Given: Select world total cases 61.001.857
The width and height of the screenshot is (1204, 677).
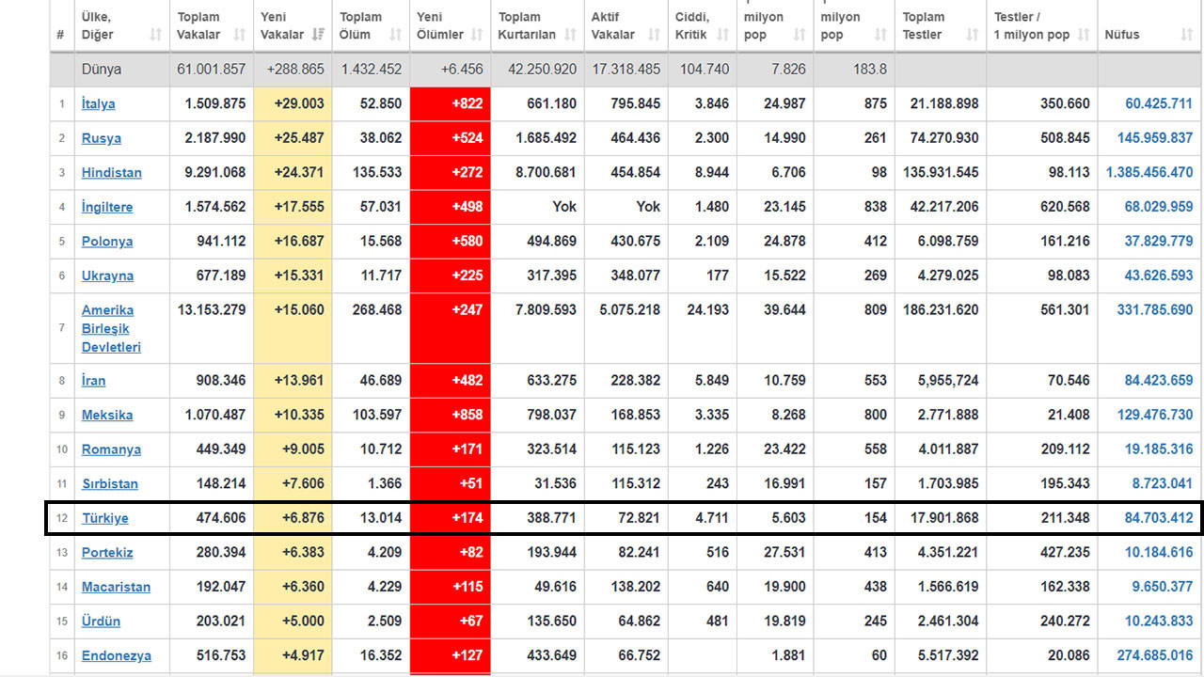Looking at the screenshot, I should tap(212, 70).
